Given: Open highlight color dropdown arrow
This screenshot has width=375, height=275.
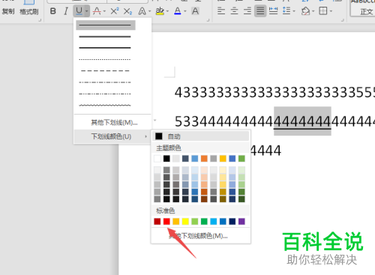Looking at the screenshot, I should (167, 11).
